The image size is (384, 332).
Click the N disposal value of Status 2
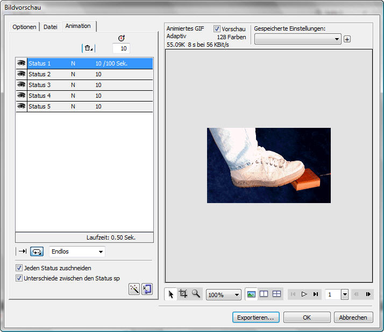point(73,74)
